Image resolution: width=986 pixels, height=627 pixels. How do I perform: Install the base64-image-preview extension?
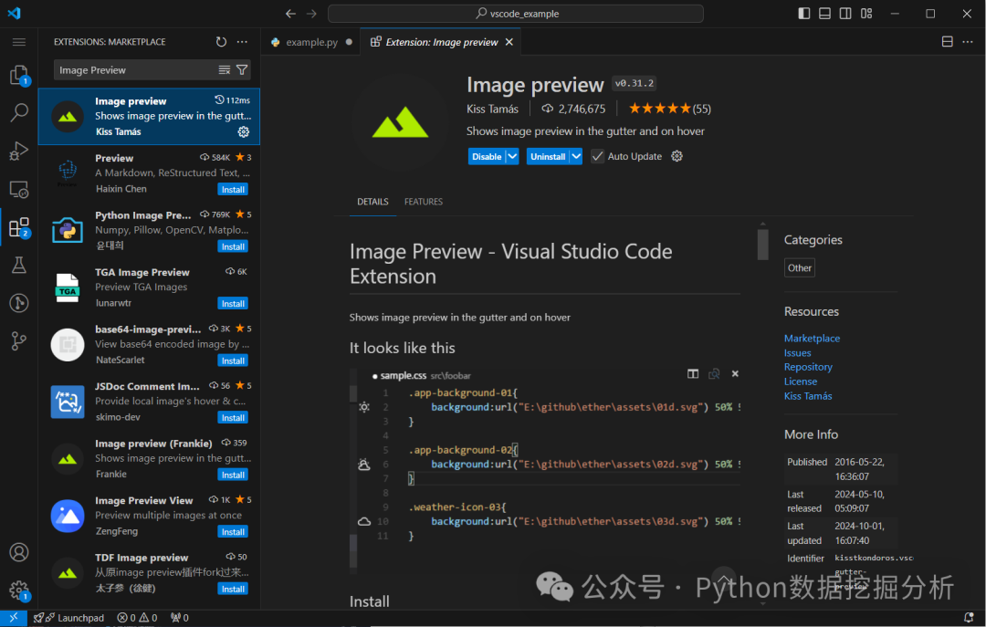pyautogui.click(x=233, y=361)
